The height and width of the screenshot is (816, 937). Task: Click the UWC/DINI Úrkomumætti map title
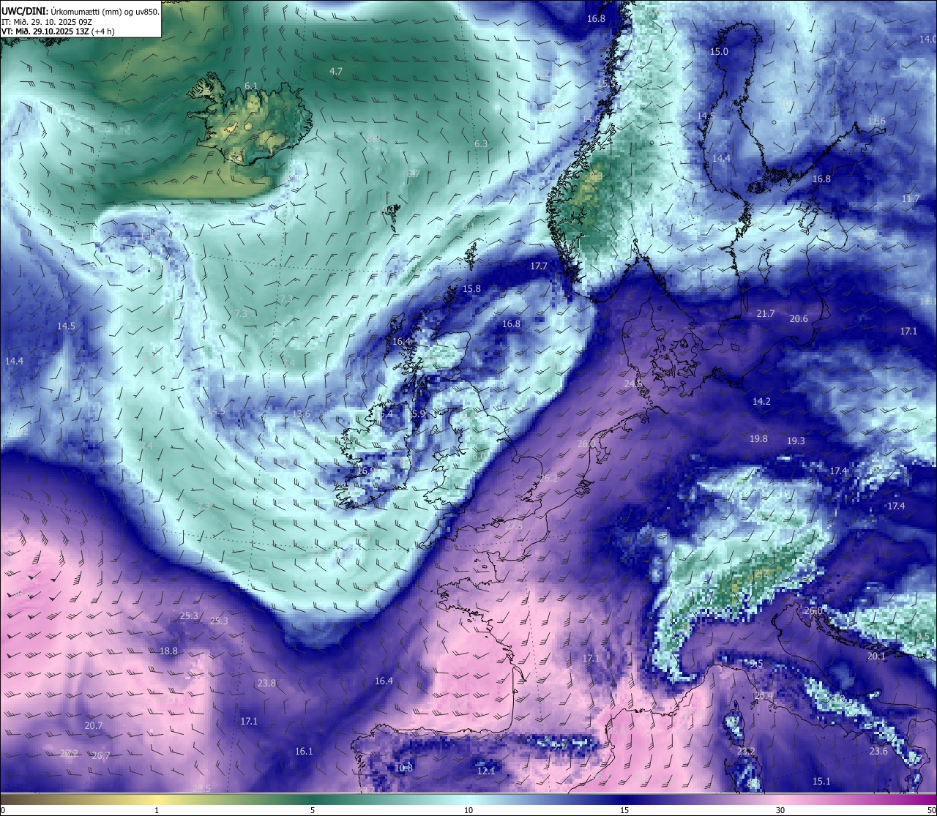(x=80, y=12)
